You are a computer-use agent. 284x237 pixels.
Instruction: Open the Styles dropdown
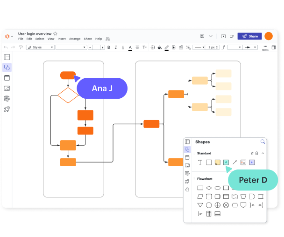coord(40,47)
